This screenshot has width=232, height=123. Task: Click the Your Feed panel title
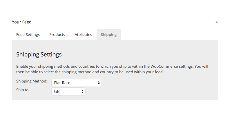click(x=22, y=22)
